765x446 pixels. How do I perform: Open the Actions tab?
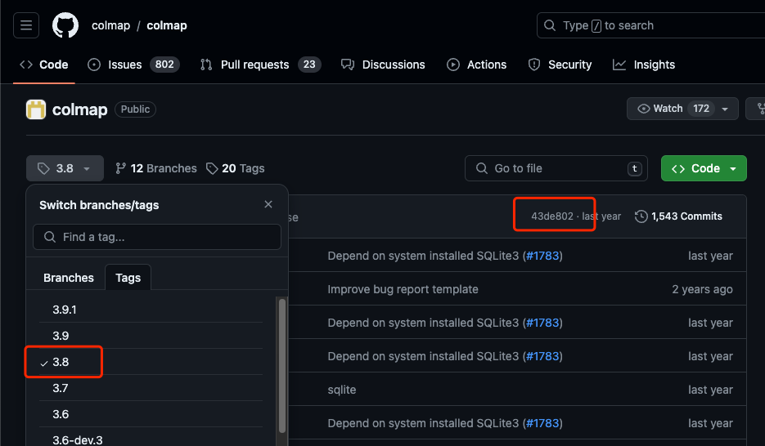click(477, 65)
